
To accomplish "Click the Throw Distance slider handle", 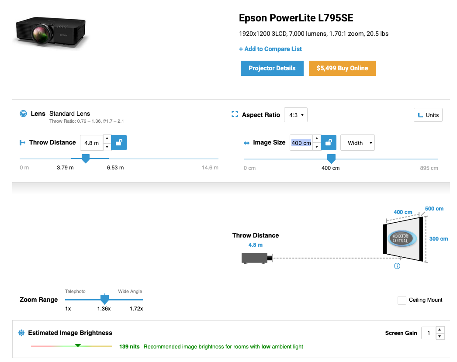I will [85, 159].
